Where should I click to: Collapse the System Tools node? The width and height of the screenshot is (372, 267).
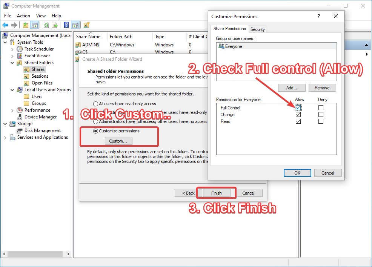point(5,43)
